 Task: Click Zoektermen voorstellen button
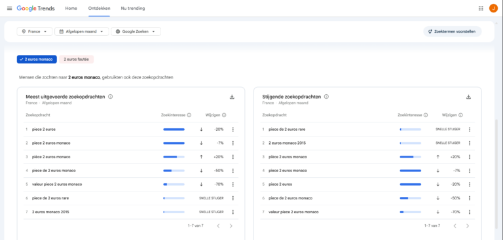point(453,31)
